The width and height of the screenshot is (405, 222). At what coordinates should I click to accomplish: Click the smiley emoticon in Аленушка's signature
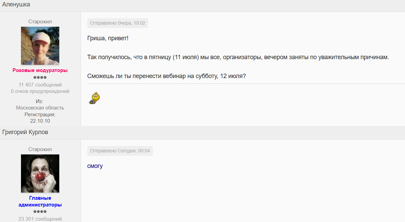point(94,98)
